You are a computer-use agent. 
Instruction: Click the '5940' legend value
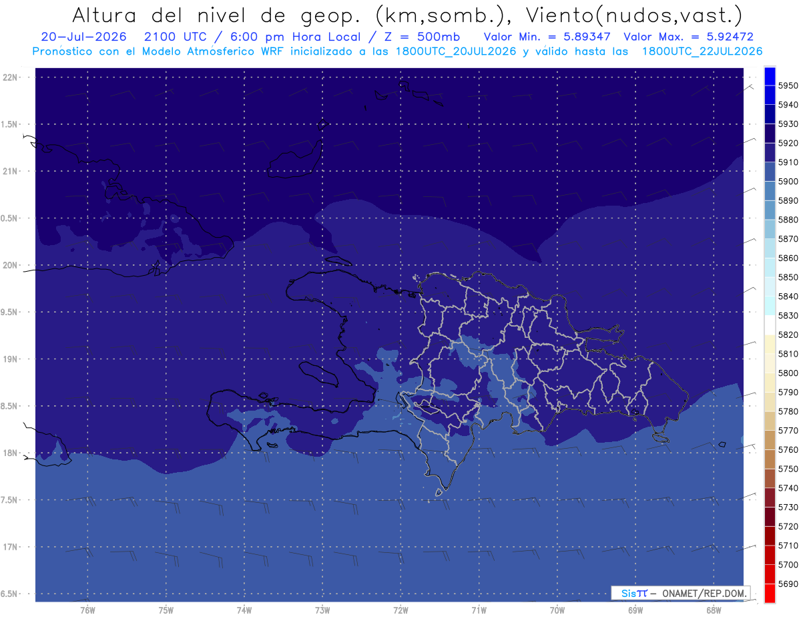(x=788, y=105)
